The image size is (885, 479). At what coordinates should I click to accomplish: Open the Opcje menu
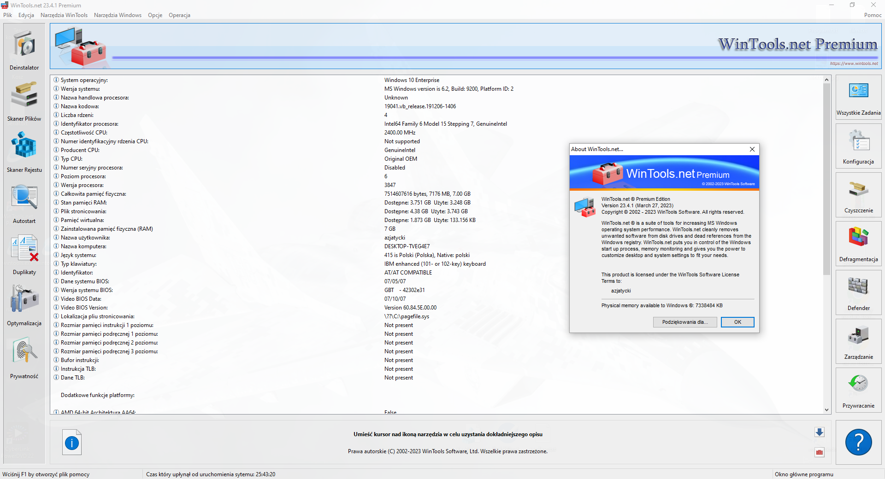(x=155, y=15)
